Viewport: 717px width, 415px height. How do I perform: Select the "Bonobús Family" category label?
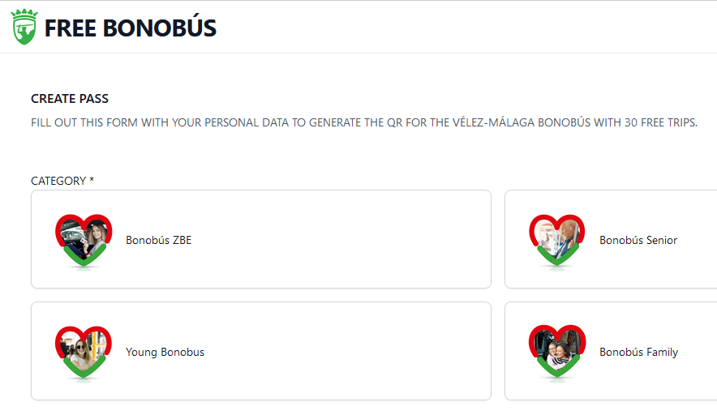click(638, 352)
